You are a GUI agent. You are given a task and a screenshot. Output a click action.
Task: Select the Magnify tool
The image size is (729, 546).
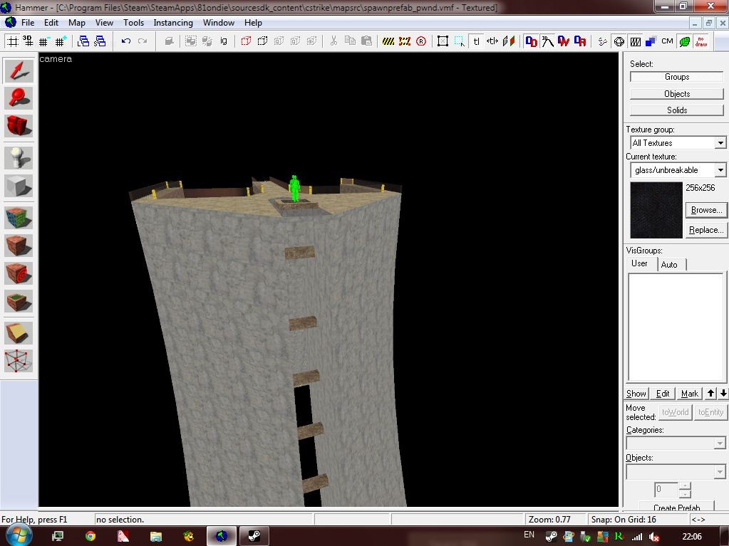click(19, 98)
